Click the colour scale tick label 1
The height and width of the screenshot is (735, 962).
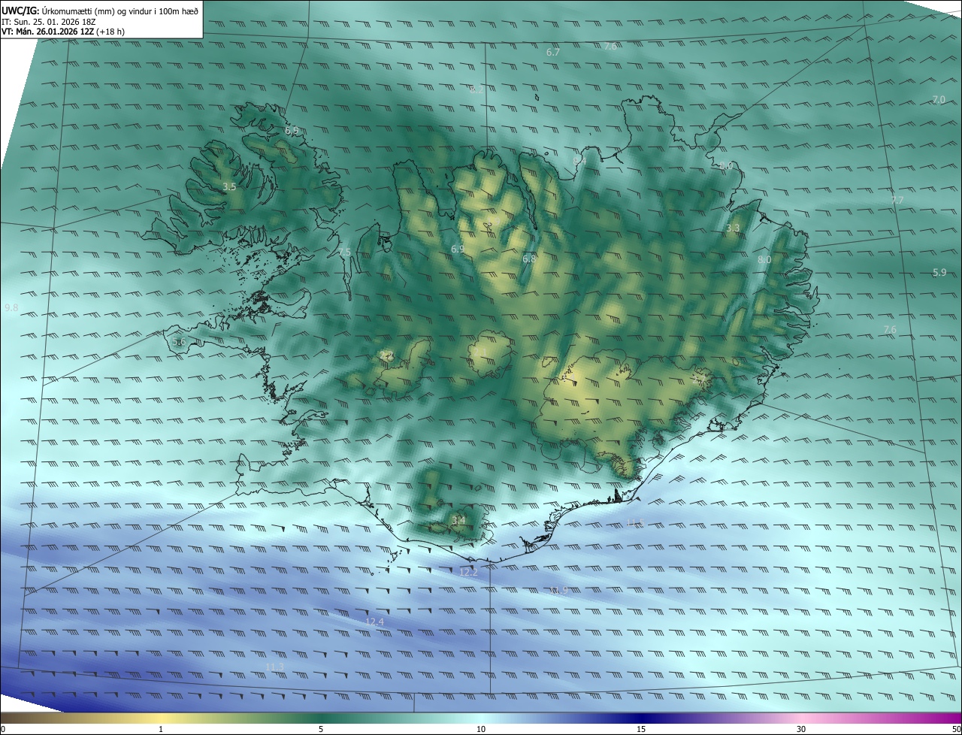tap(161, 729)
